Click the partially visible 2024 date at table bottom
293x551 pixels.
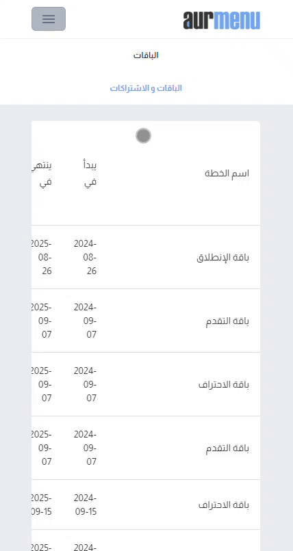pos(86,547)
